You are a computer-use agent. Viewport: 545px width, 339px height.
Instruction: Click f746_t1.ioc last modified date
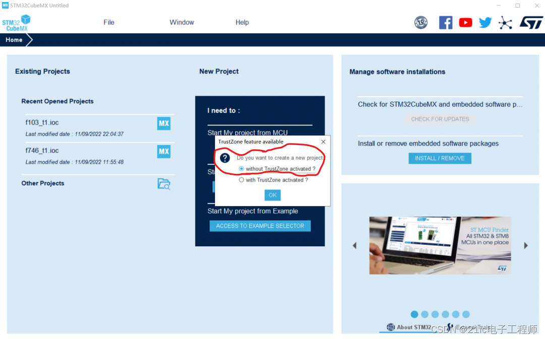pos(74,162)
